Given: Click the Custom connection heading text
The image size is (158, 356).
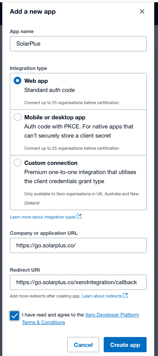Looking at the screenshot, I should click(x=51, y=163).
